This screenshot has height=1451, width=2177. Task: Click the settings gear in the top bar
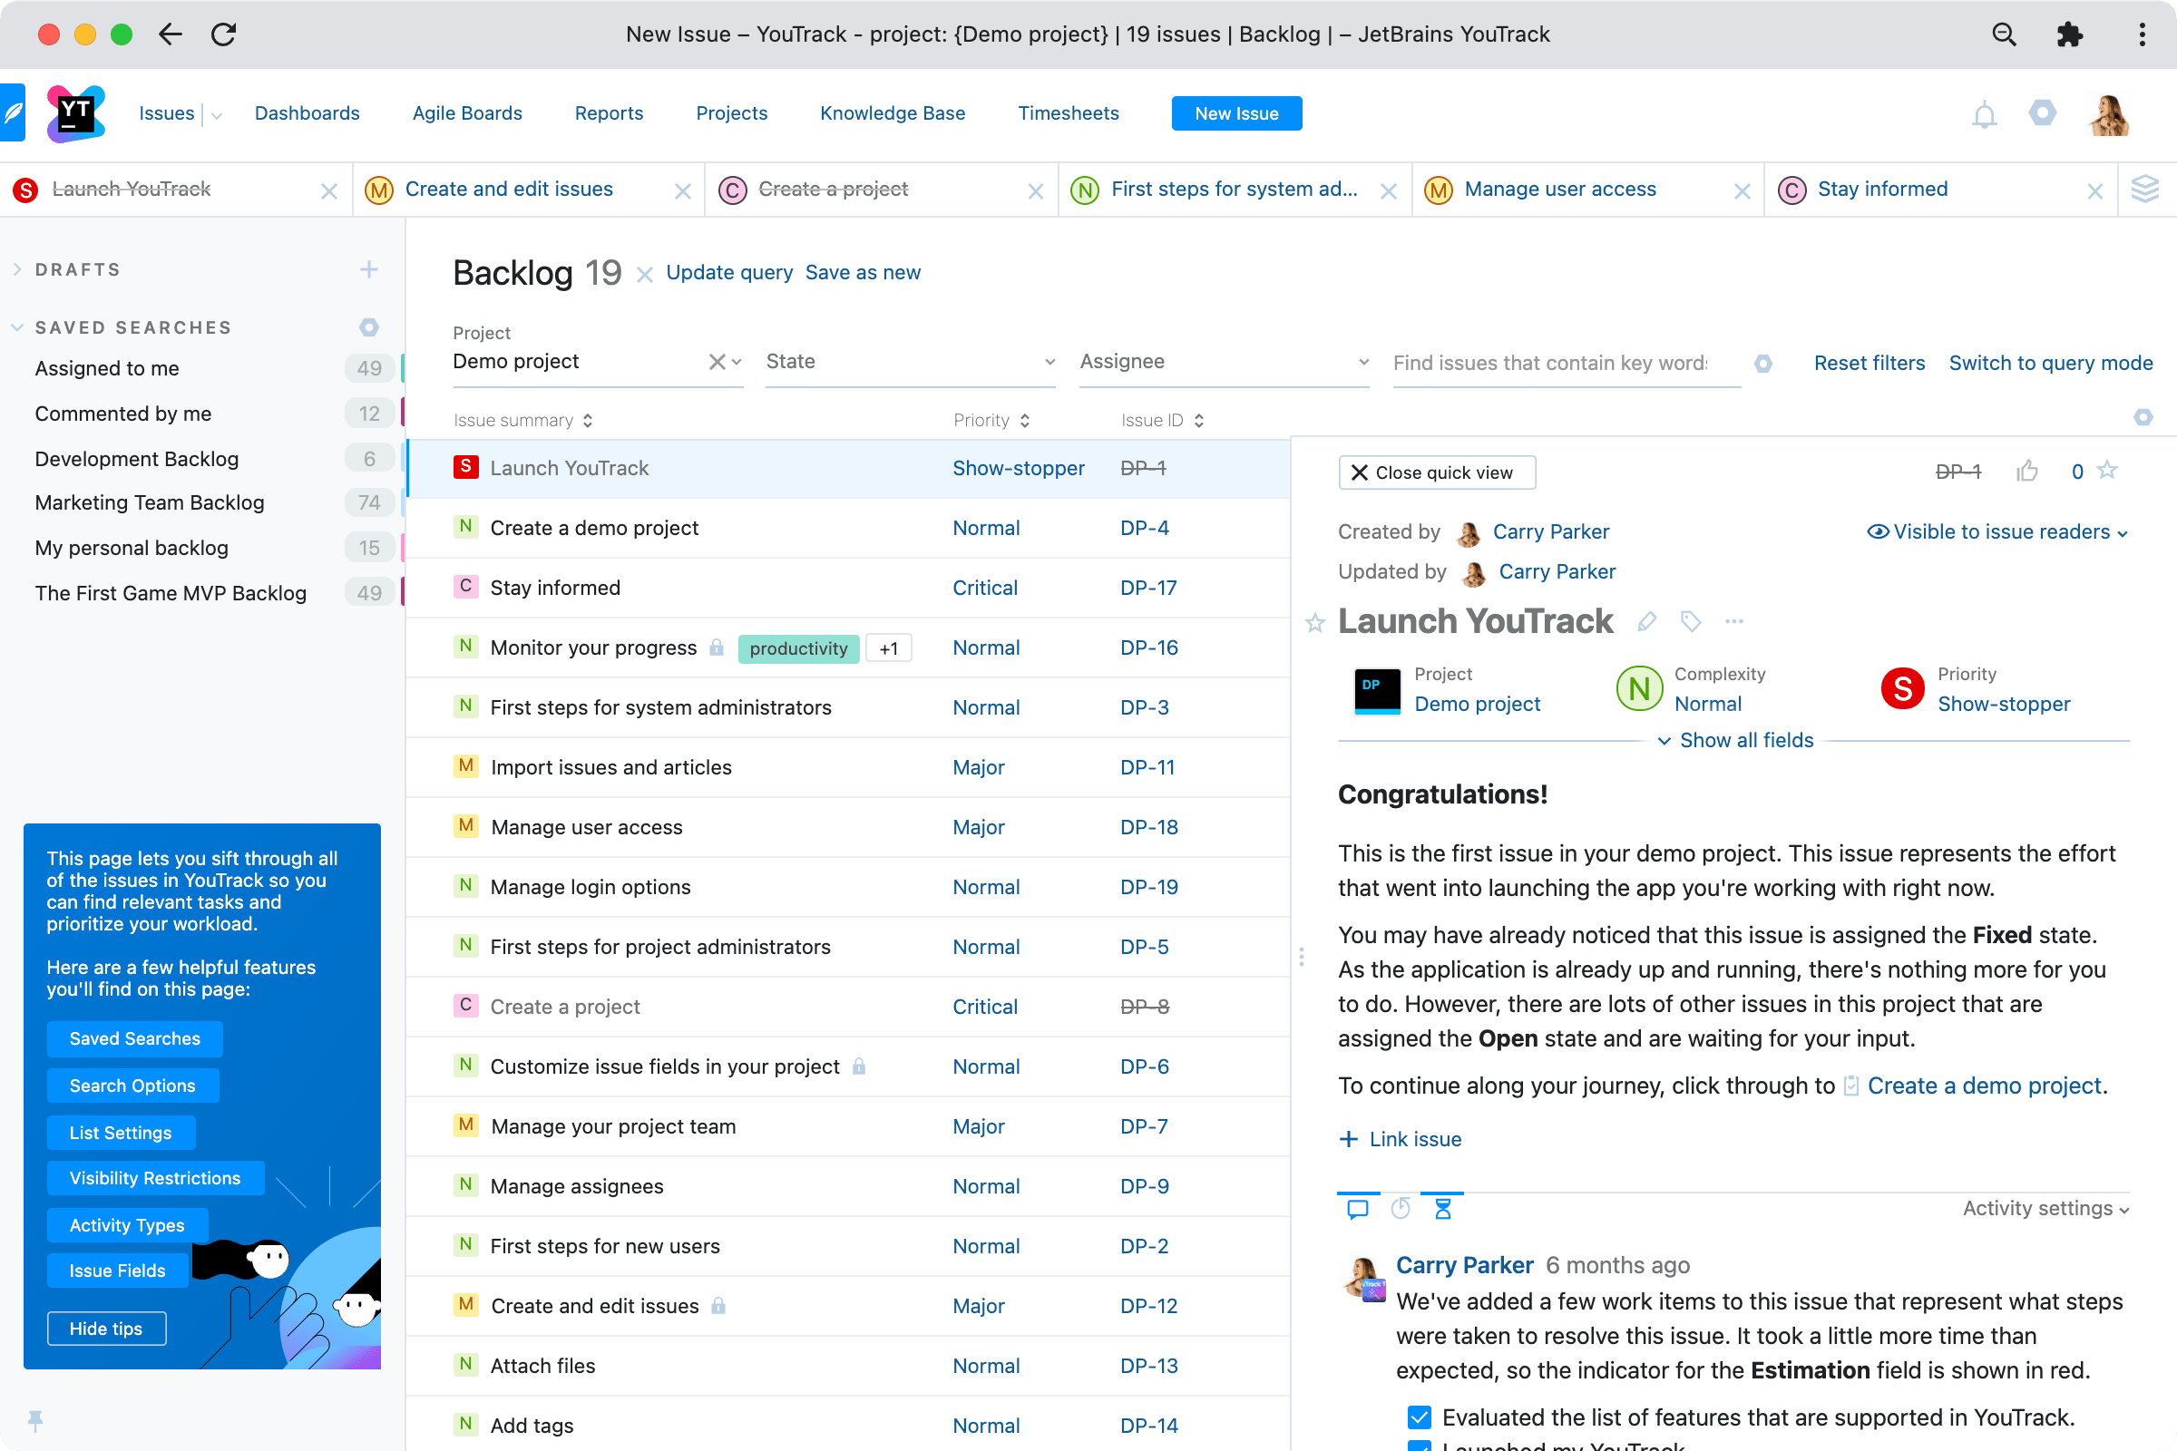point(2044,114)
